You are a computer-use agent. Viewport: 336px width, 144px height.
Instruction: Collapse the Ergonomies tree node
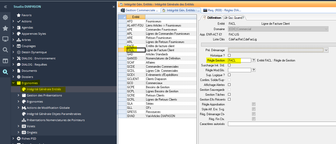coord(13,83)
